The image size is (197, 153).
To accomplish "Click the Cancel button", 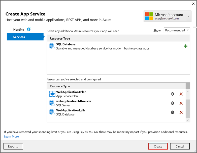I will click(180, 146).
